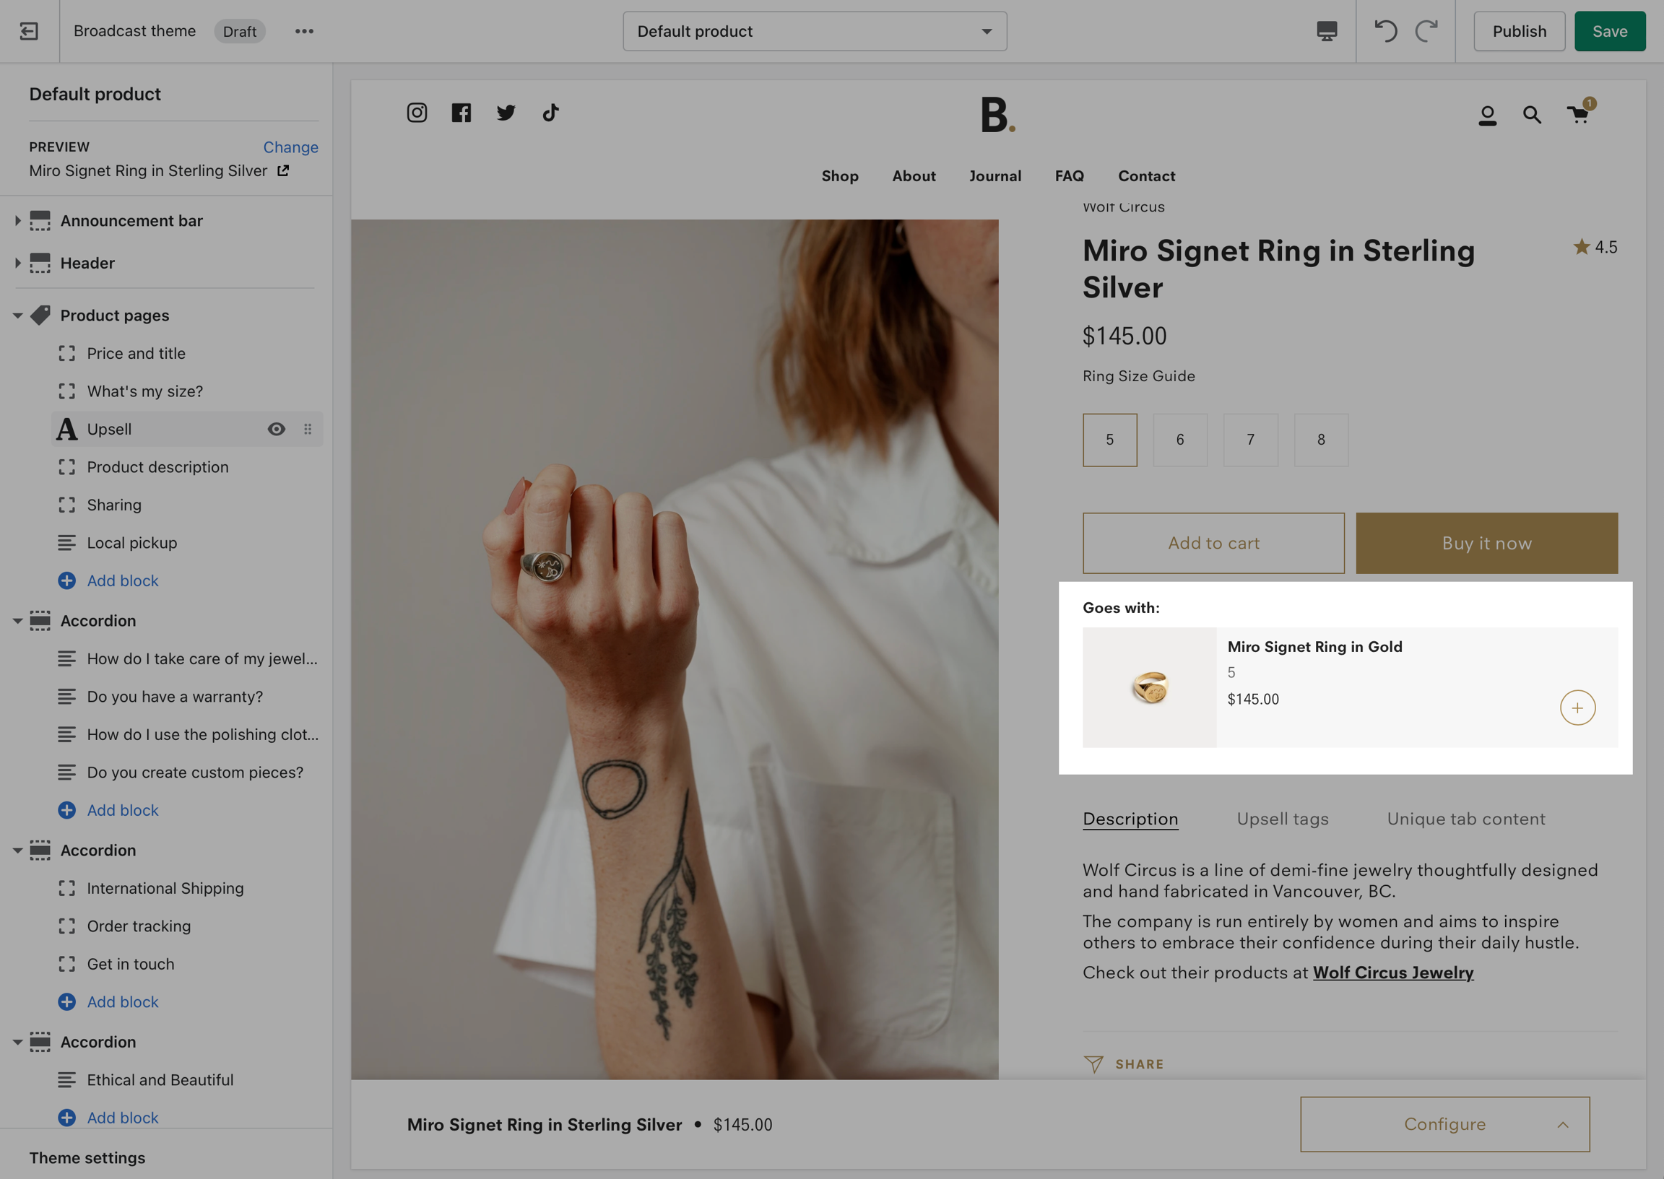Open the Default product template dropdown

point(815,31)
